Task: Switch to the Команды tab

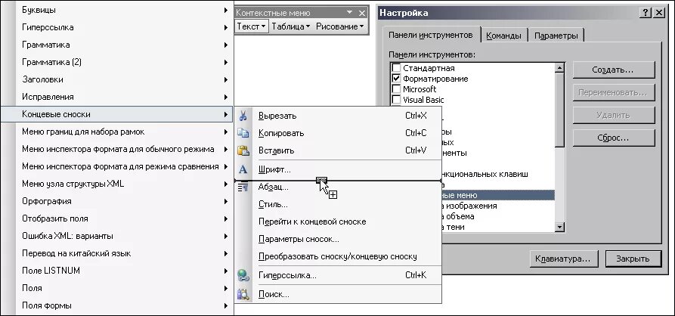Action: [503, 36]
